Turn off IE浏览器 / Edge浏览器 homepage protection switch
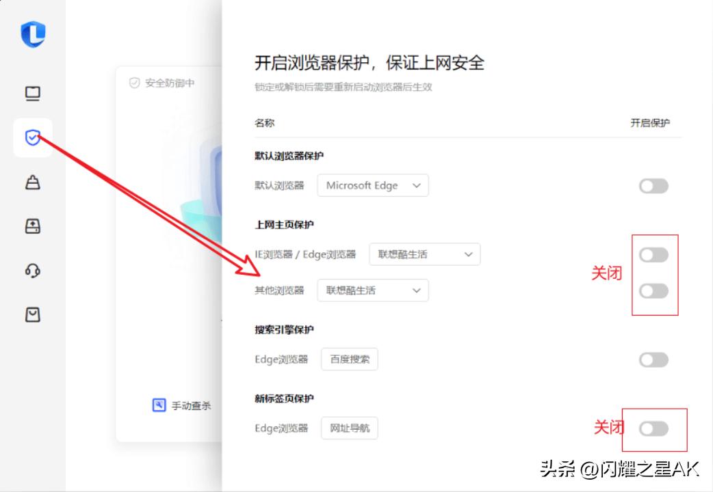The height and width of the screenshot is (492, 713). (x=653, y=256)
